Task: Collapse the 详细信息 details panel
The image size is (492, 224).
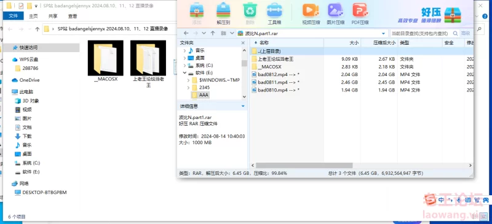Action: point(243,106)
